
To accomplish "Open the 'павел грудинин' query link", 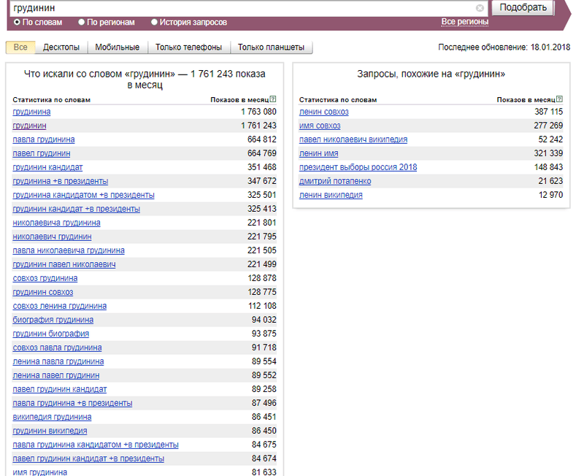I will pyautogui.click(x=42, y=153).
